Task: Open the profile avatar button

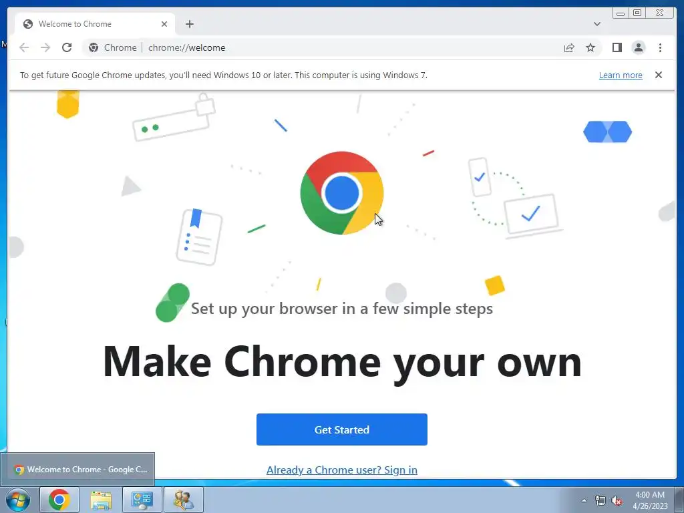Action: (x=638, y=47)
